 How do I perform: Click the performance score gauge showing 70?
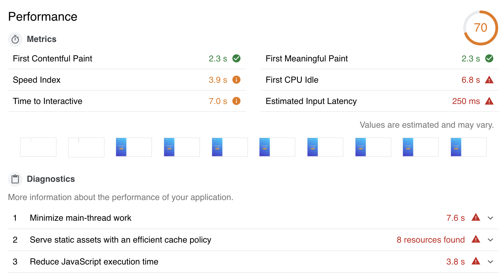point(481,28)
